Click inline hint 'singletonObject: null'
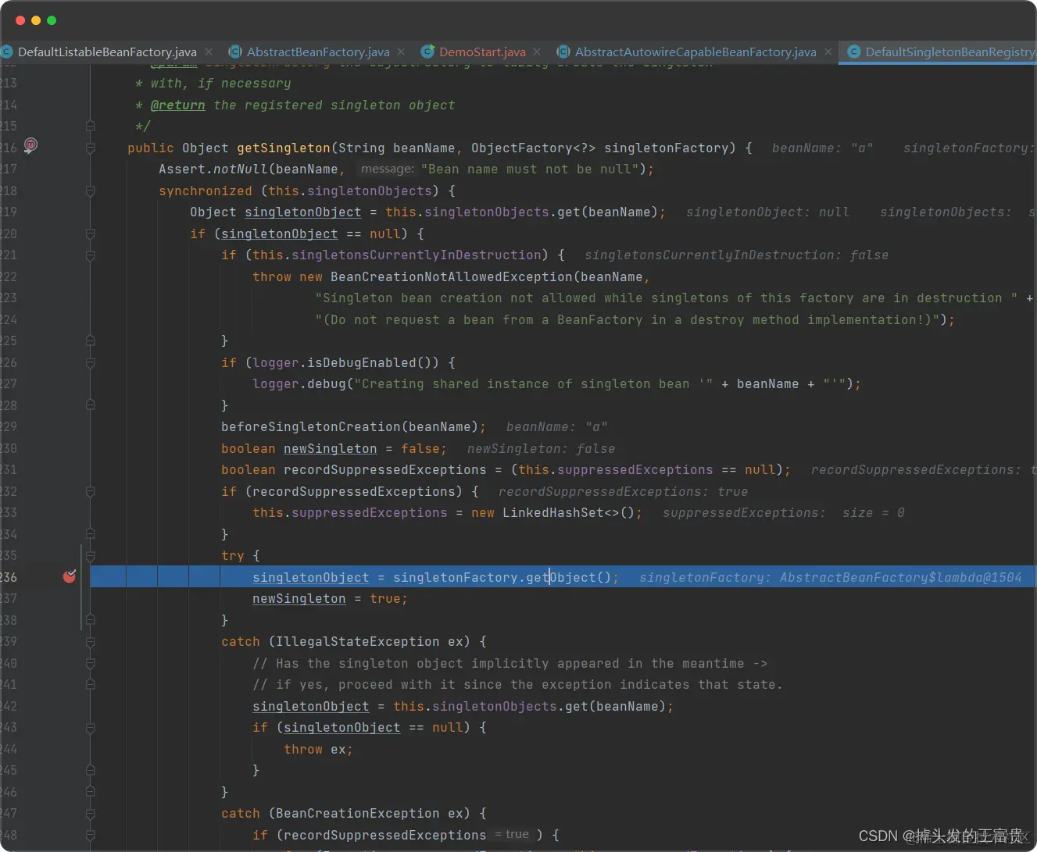Screen dimensions: 1037x852 [767, 212]
